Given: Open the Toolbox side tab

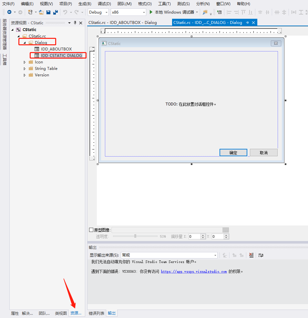Looking at the screenshot, I should tap(5, 60).
